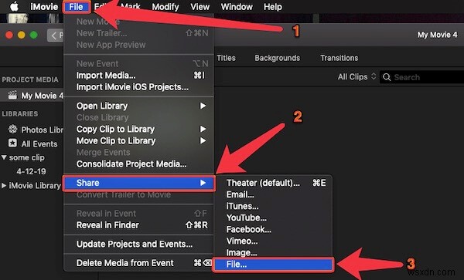The image size is (464, 280).
Task: Switch to the Transitions tab
Action: coord(339,58)
